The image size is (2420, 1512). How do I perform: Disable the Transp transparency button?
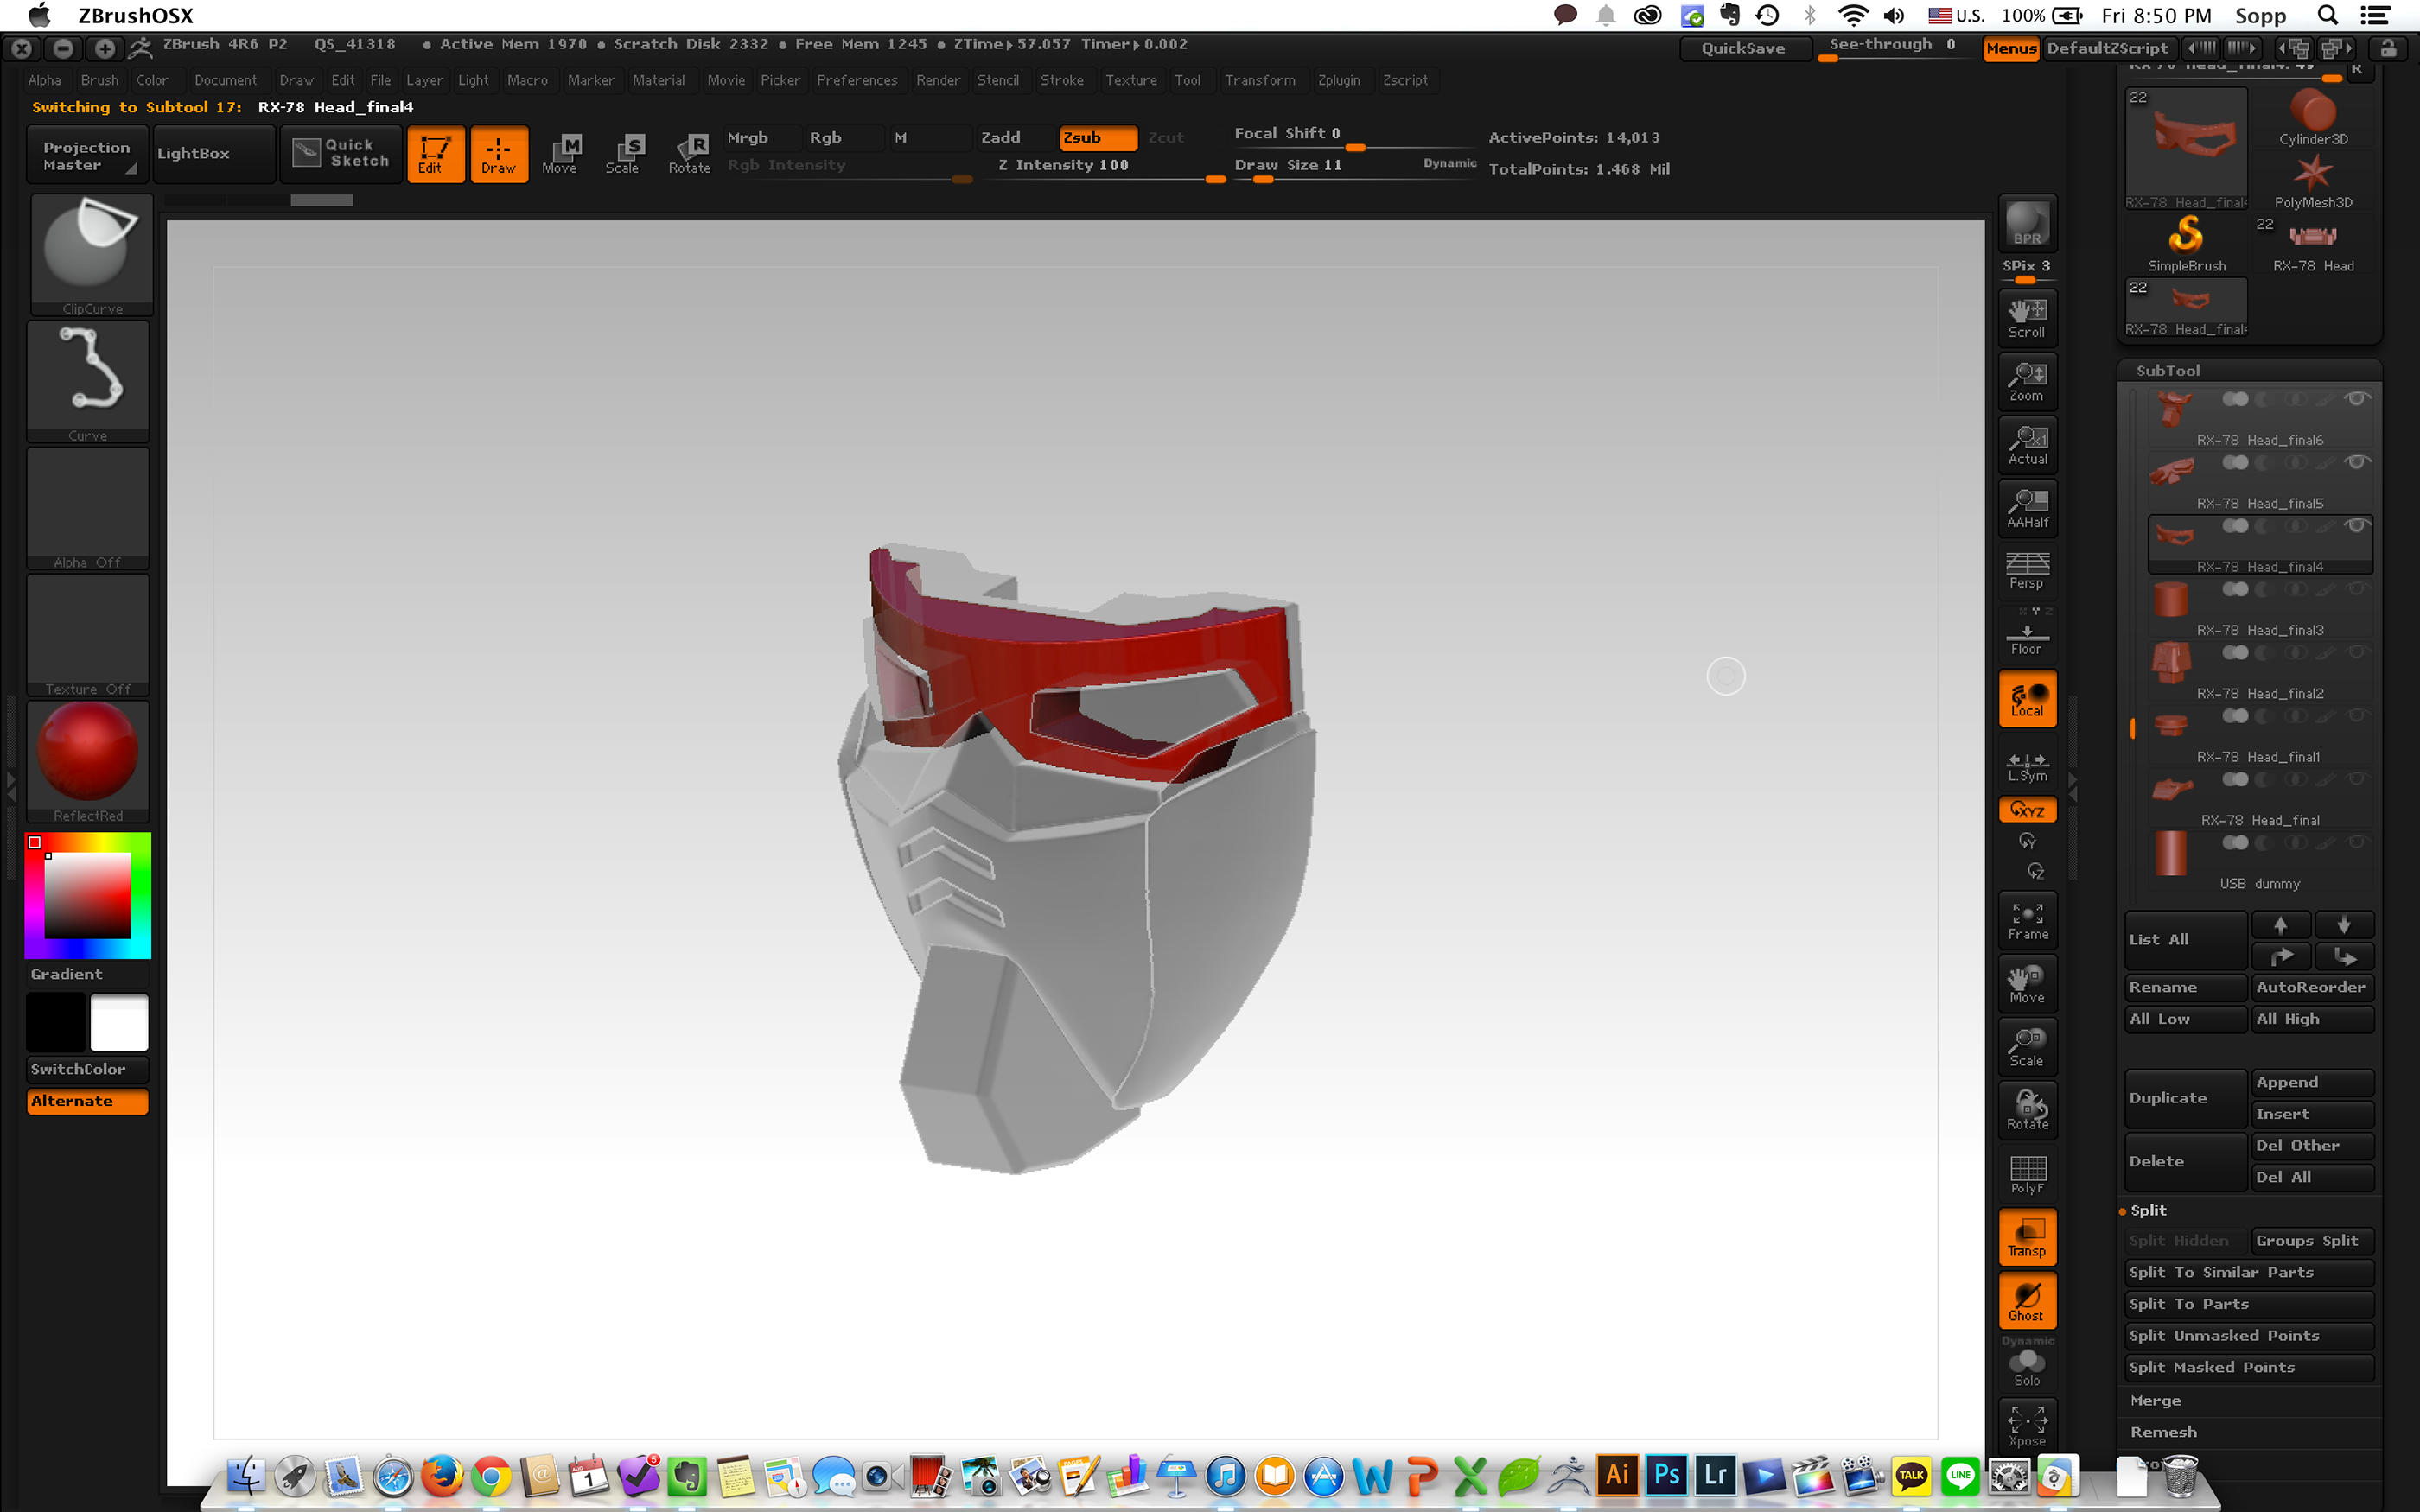point(2027,1237)
